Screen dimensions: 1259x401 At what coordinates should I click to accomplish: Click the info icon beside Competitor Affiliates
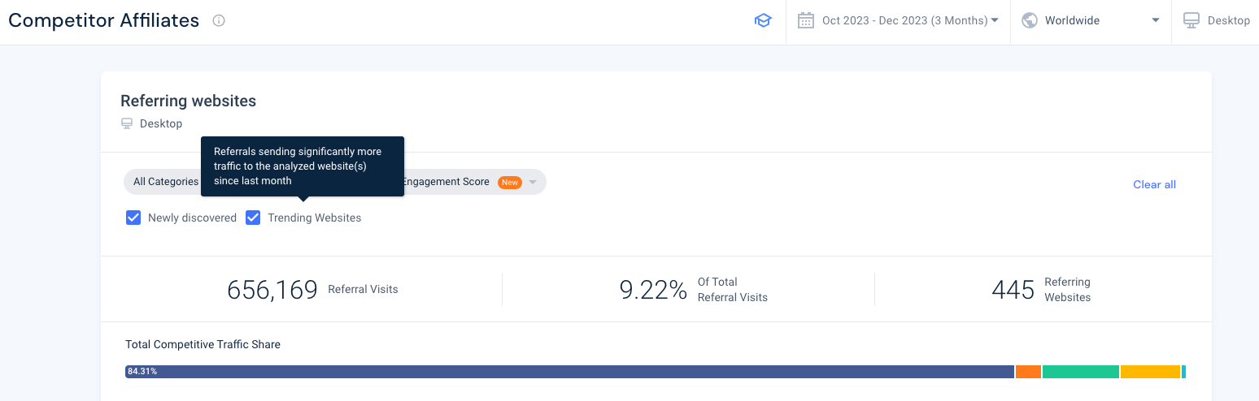[219, 21]
